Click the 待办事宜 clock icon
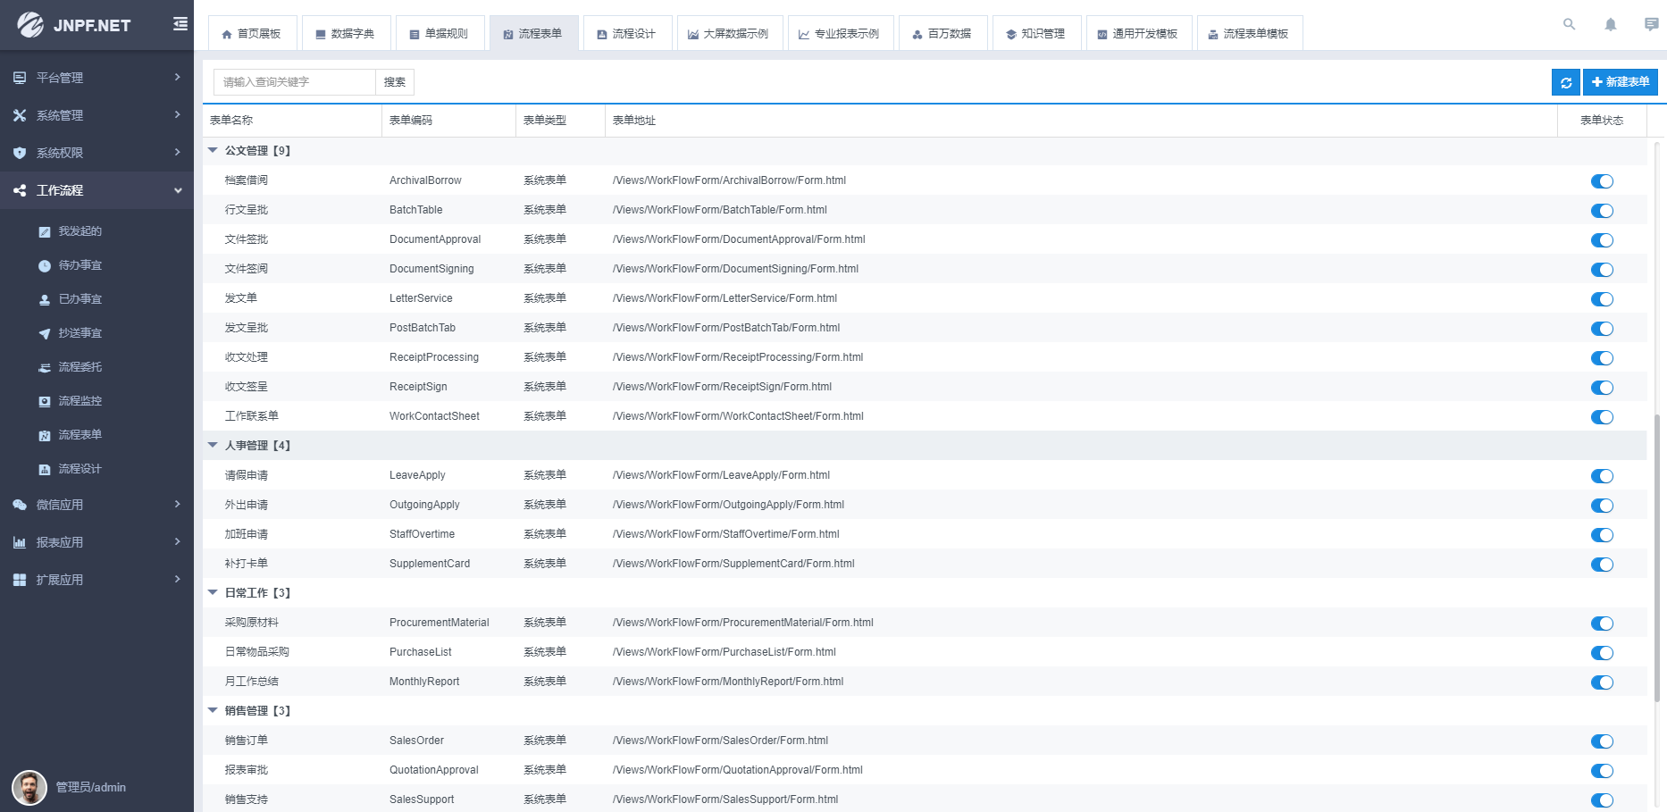This screenshot has height=812, width=1667. (x=45, y=265)
